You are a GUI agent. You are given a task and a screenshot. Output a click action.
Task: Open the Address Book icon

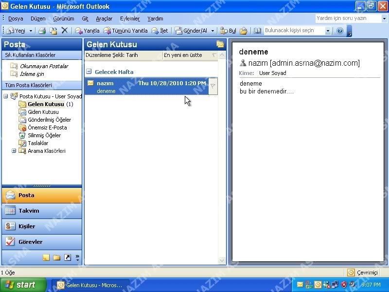pos(258,31)
